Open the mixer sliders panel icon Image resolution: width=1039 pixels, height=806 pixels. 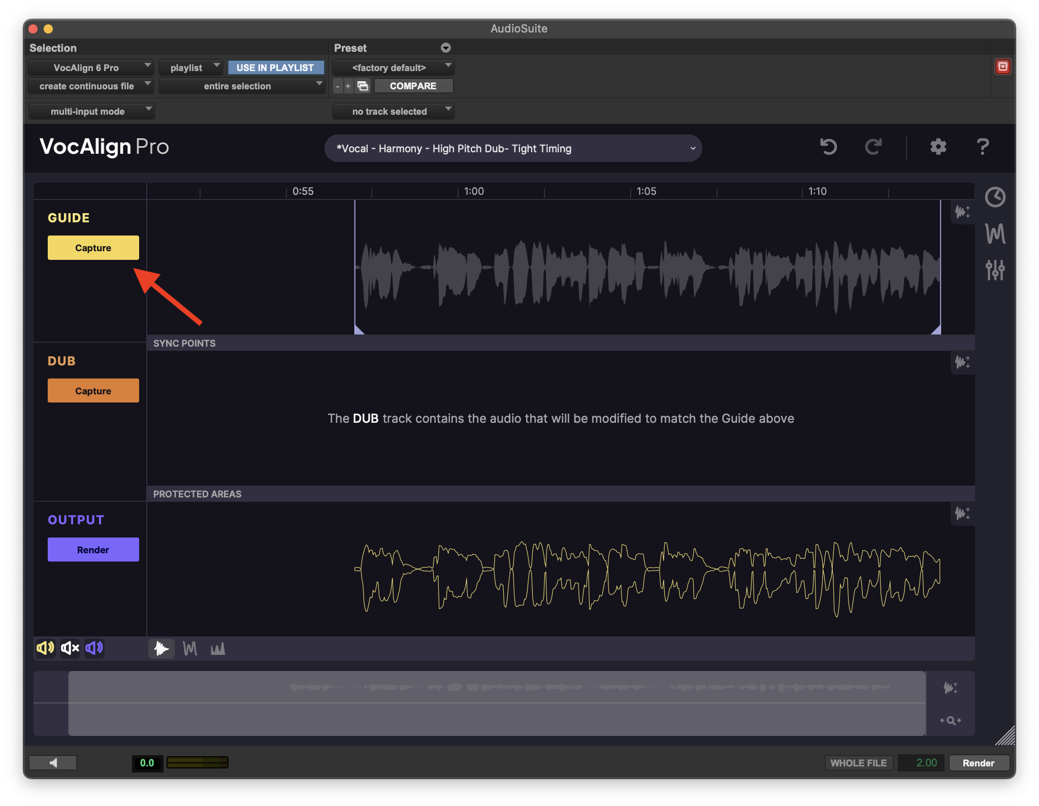[x=995, y=270]
